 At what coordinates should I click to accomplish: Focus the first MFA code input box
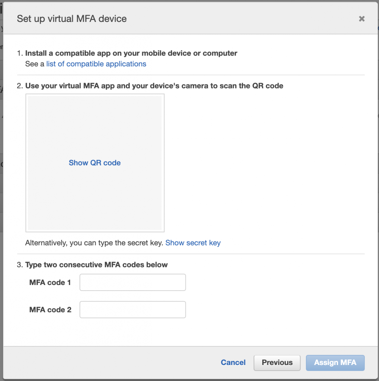tap(132, 282)
